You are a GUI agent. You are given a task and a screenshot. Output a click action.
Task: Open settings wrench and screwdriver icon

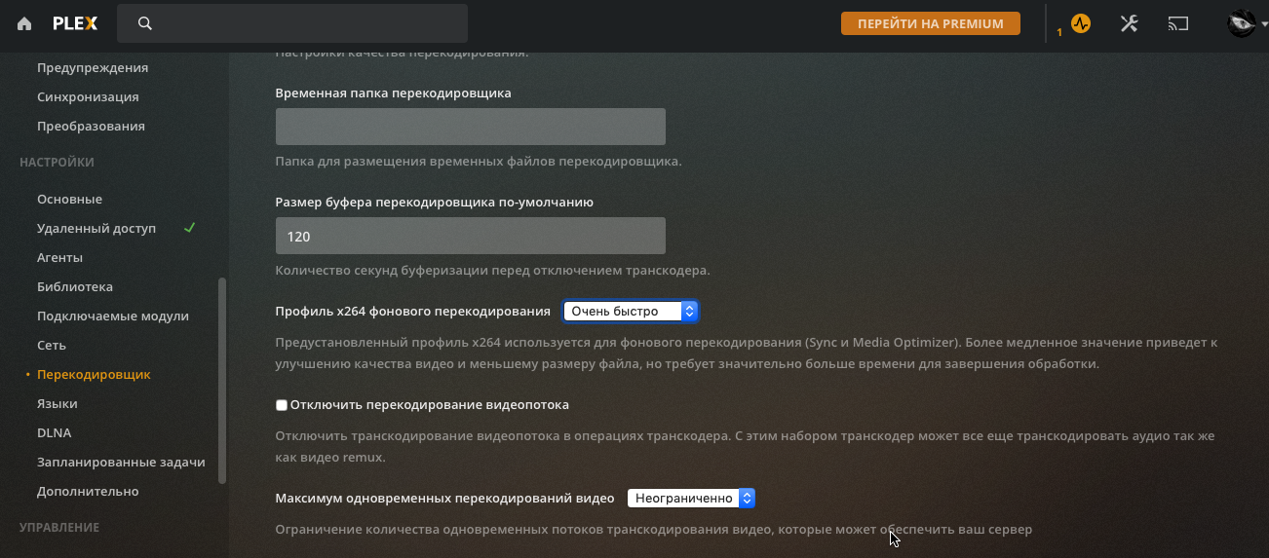click(1129, 23)
